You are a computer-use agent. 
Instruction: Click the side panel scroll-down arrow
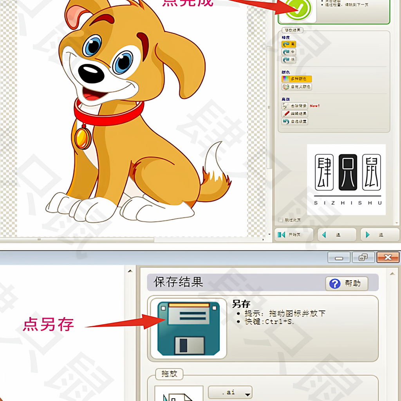click(x=397, y=223)
